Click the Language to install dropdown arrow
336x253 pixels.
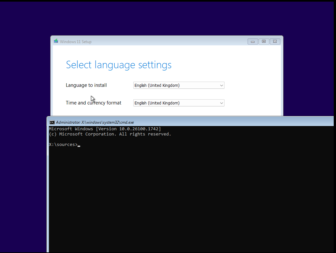(222, 86)
